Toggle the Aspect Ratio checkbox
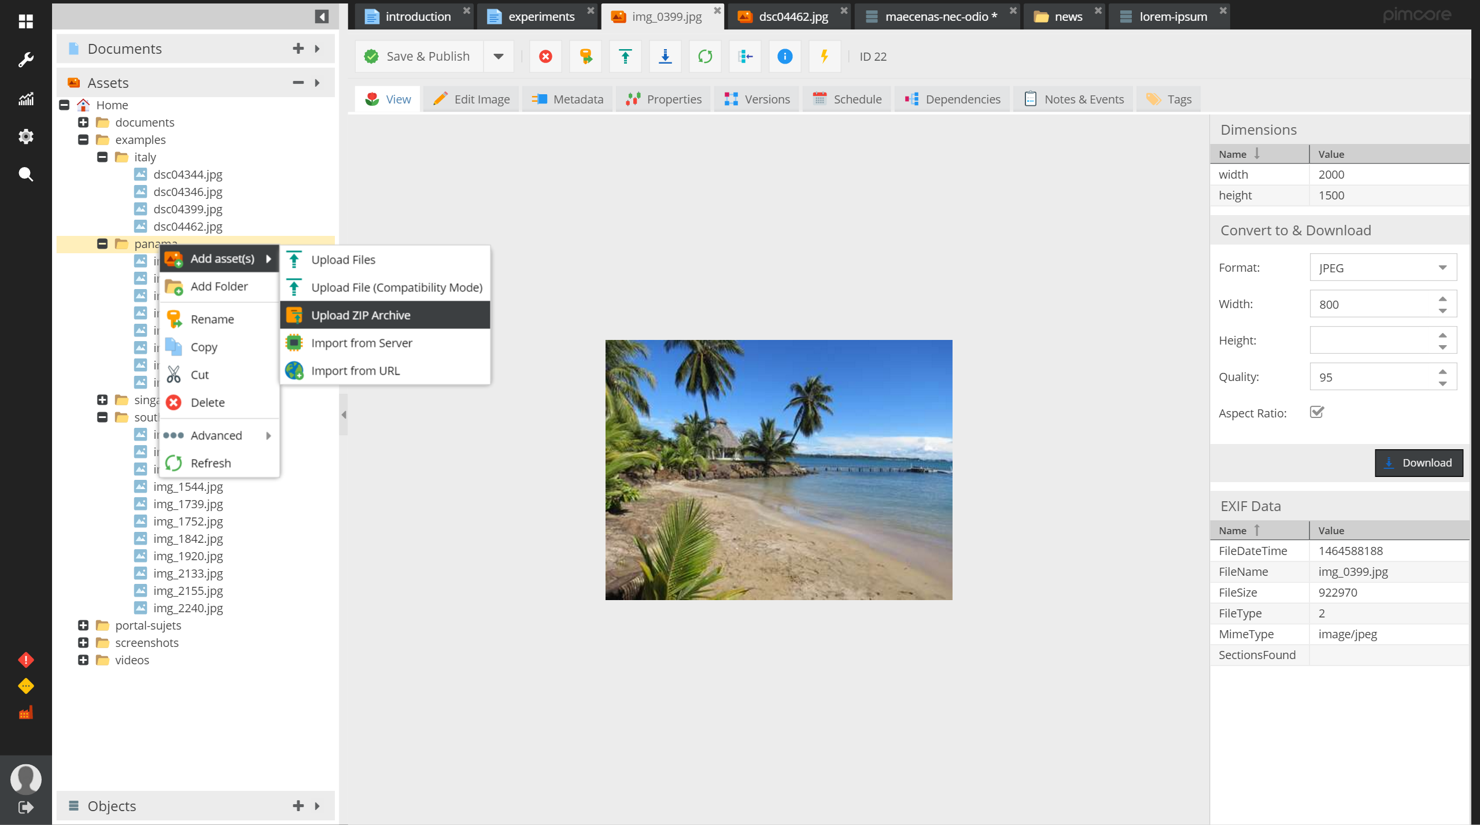The height and width of the screenshot is (825, 1480). click(1316, 413)
